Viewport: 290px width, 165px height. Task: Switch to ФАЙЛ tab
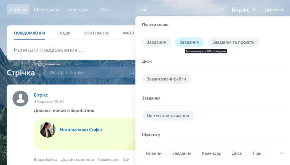tap(128, 33)
